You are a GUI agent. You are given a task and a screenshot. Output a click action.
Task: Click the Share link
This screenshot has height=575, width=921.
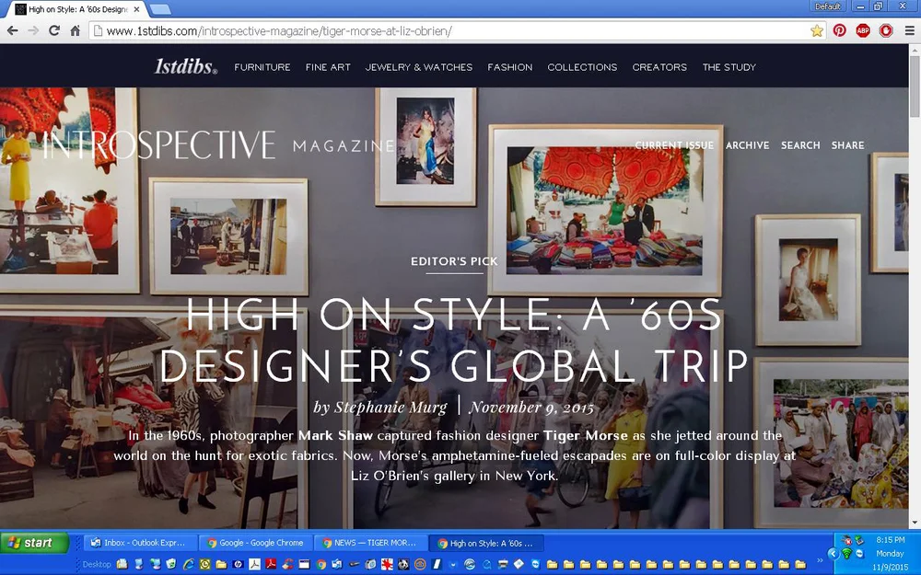(847, 145)
